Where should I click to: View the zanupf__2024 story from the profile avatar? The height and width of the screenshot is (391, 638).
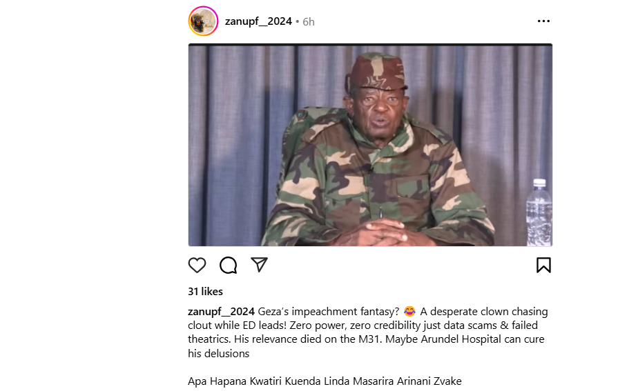pyautogui.click(x=203, y=21)
